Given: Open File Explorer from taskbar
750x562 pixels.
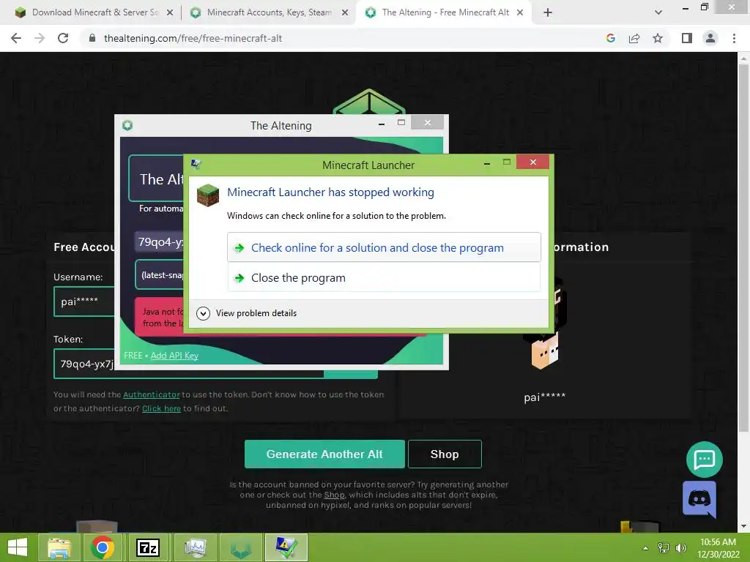Looking at the screenshot, I should tap(59, 547).
